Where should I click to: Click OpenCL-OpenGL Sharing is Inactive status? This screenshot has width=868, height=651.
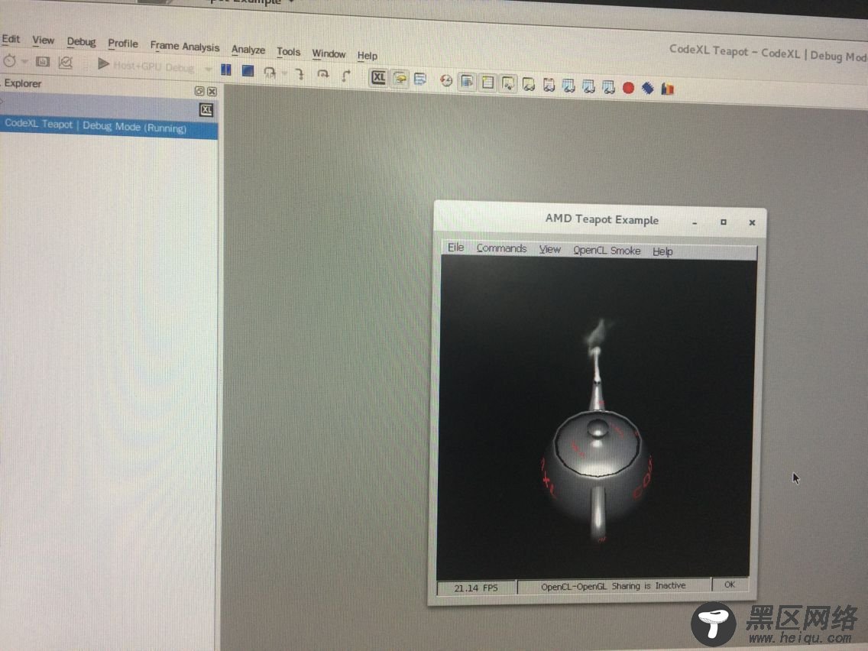point(614,586)
